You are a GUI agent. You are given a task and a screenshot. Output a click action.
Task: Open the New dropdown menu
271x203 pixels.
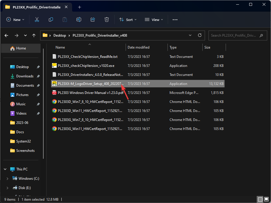tap(15, 19)
